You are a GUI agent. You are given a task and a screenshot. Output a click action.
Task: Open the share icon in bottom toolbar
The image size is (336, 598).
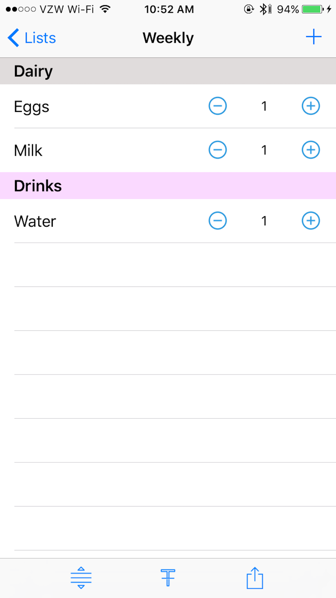pyautogui.click(x=255, y=578)
